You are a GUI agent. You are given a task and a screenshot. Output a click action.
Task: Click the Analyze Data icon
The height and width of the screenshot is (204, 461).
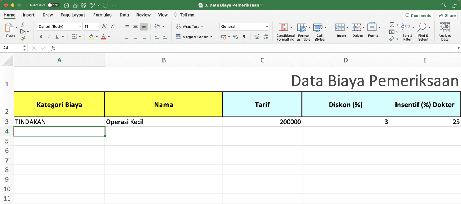(445, 28)
